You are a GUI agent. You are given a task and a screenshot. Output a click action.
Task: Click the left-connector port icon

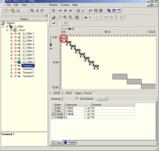point(106,17)
